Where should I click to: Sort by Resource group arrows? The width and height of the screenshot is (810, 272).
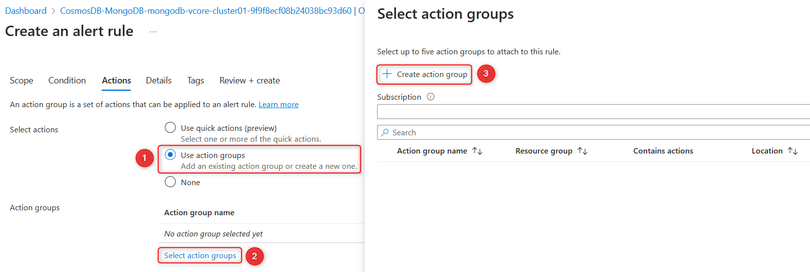tap(582, 151)
